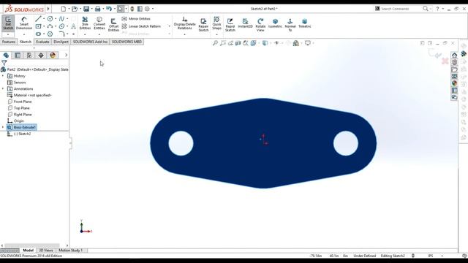Open the 3D Views tab
Viewport: 468px width, 263px height.
click(46, 250)
